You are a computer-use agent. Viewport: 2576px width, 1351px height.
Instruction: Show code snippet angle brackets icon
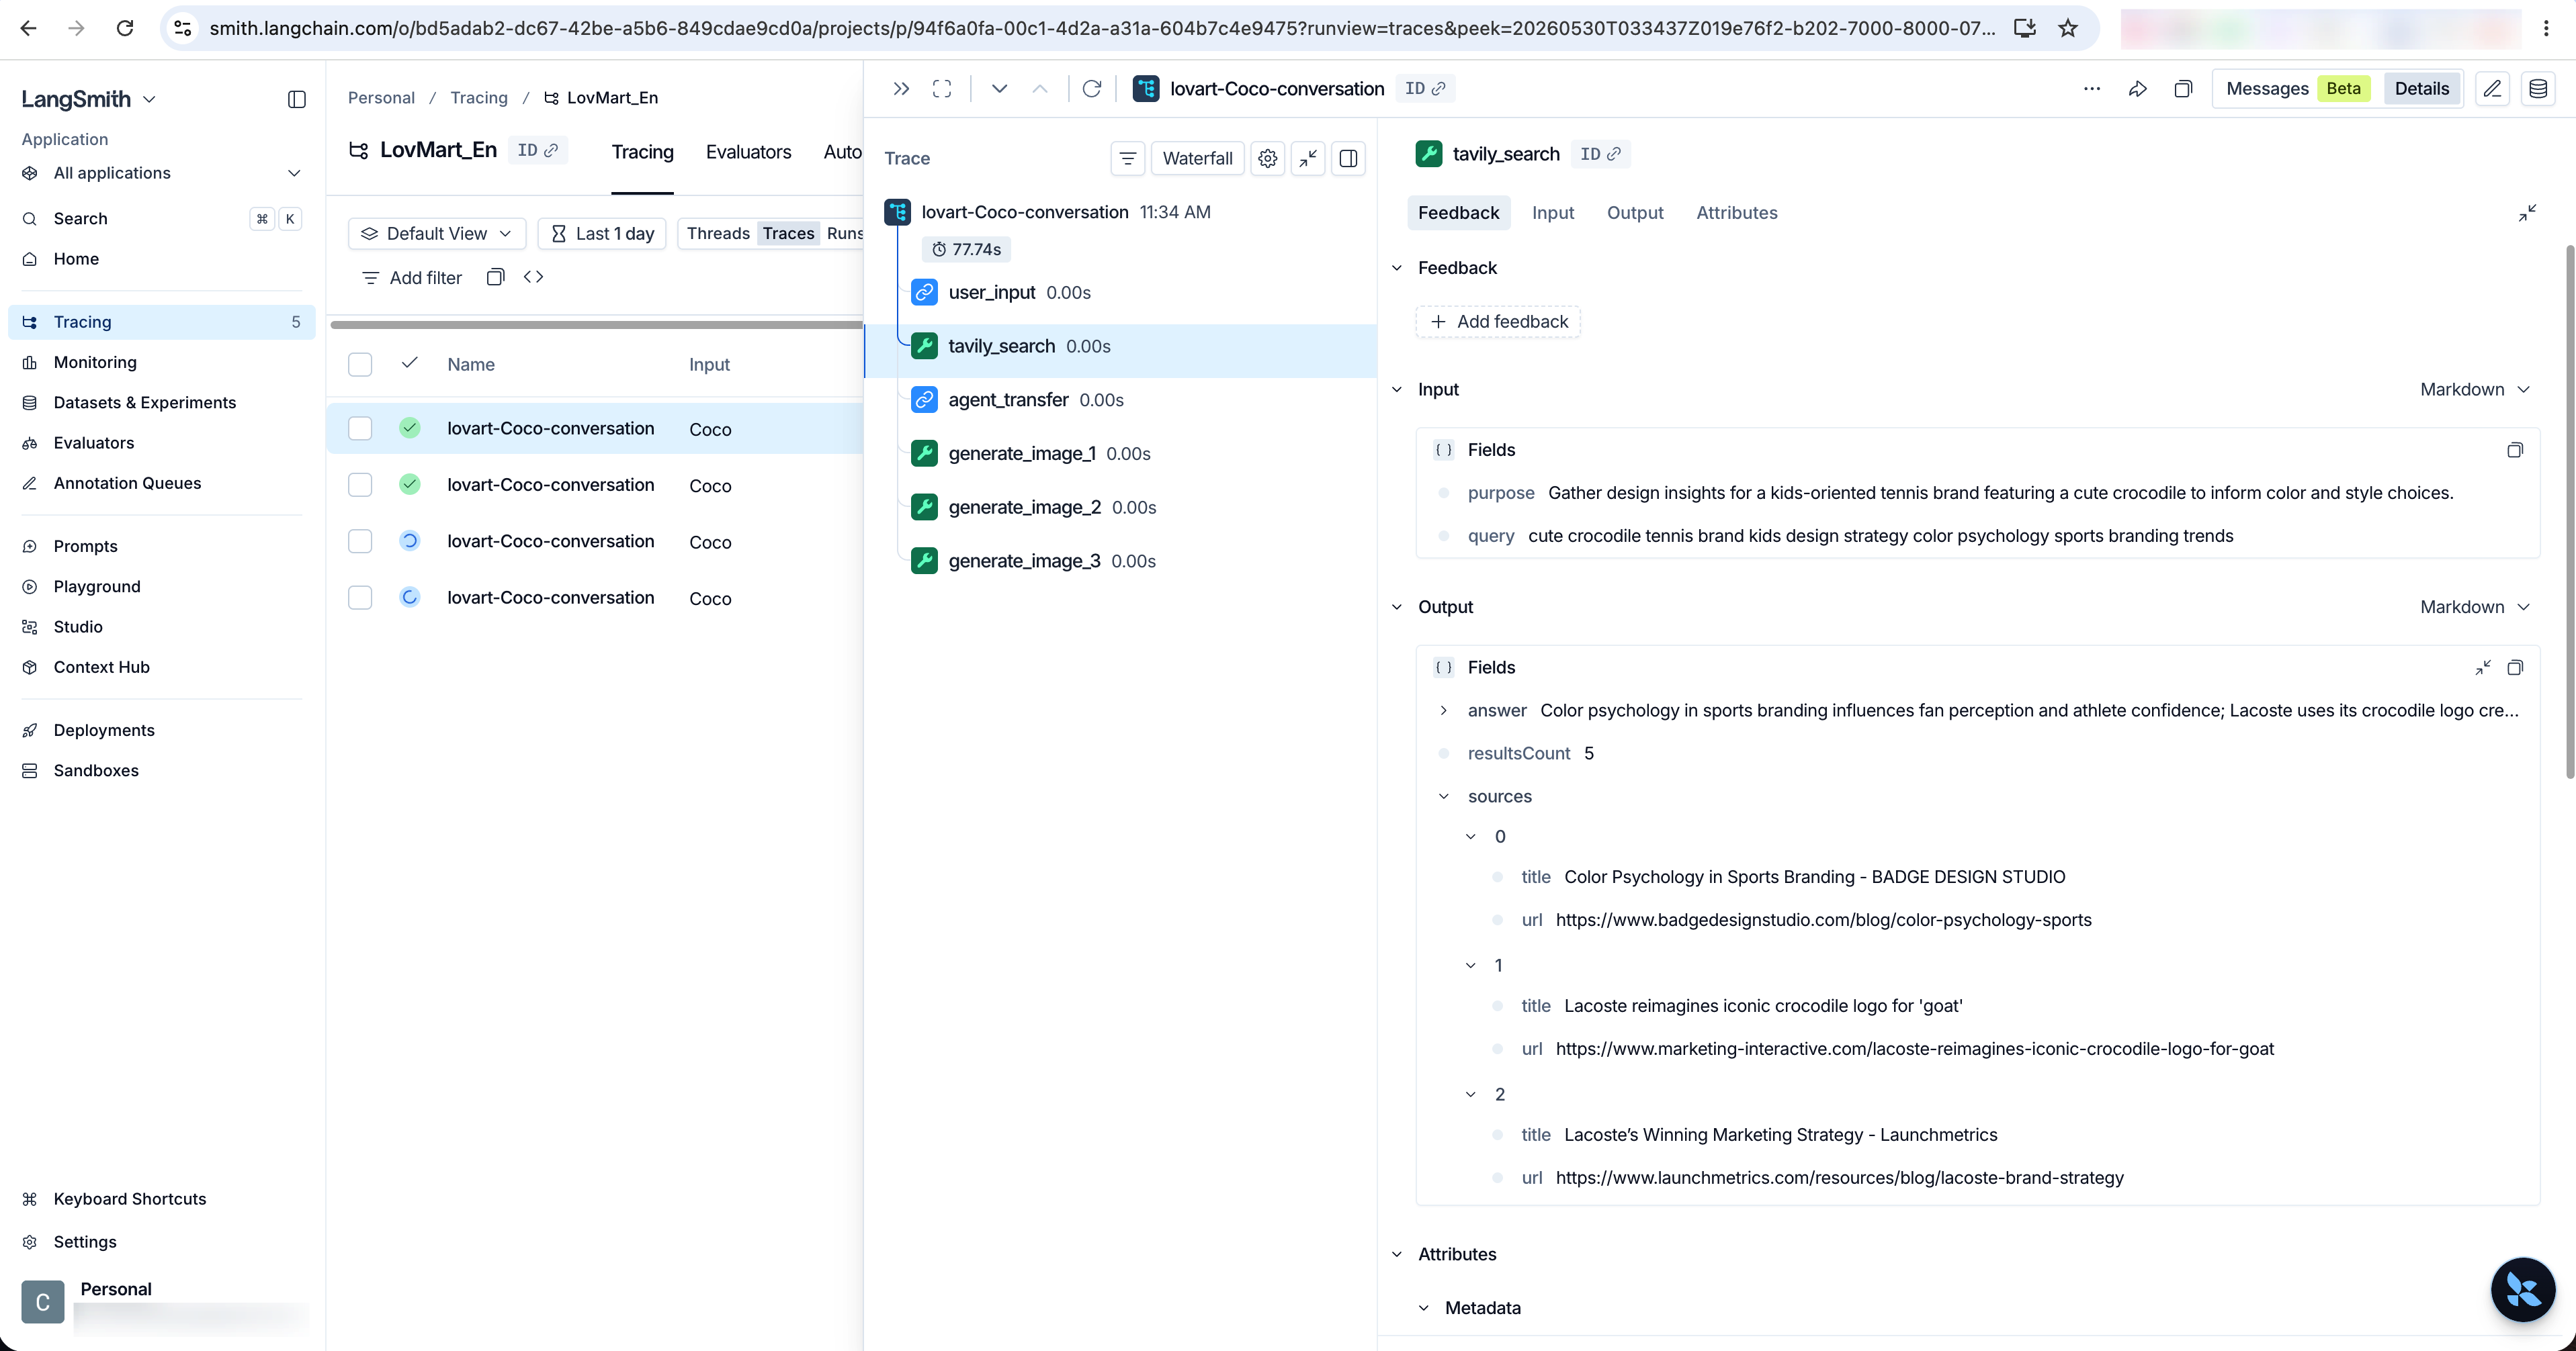click(533, 277)
